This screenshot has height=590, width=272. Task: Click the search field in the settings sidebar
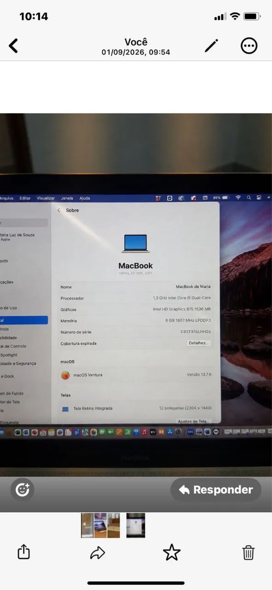24,223
